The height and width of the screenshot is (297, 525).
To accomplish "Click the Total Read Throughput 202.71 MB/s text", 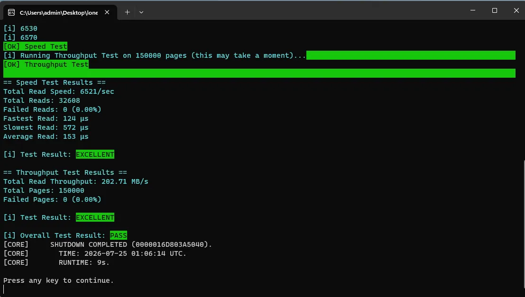I will pos(76,181).
